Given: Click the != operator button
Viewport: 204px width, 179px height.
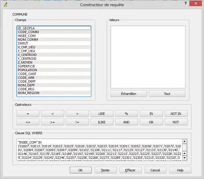Looking at the screenshot, I should tap(77, 122).
